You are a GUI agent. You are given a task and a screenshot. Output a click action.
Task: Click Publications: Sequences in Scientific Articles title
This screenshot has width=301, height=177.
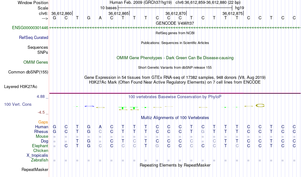pos(175,43)
